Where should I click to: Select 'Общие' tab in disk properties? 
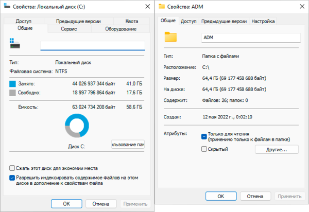(25, 28)
